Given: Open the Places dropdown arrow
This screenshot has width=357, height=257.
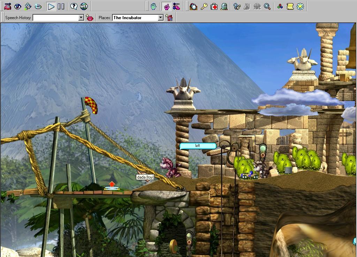Looking at the screenshot, I should pyautogui.click(x=161, y=17).
